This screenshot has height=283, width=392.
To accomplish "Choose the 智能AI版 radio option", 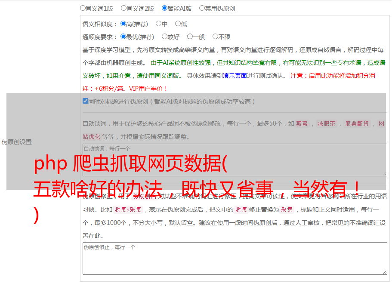I will tap(164, 8).
